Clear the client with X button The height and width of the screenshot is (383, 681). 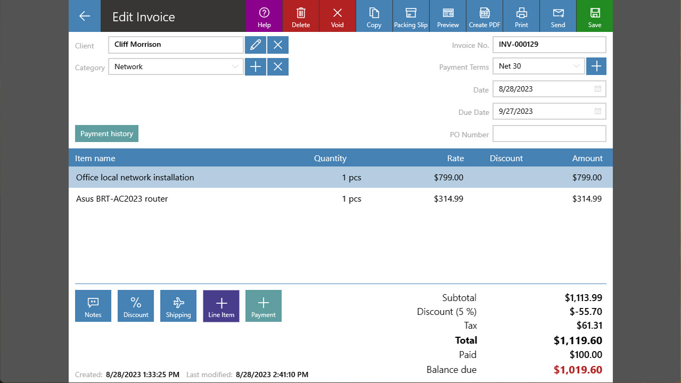(x=278, y=45)
